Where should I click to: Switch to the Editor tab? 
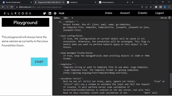pyautogui.click(x=57, y=18)
